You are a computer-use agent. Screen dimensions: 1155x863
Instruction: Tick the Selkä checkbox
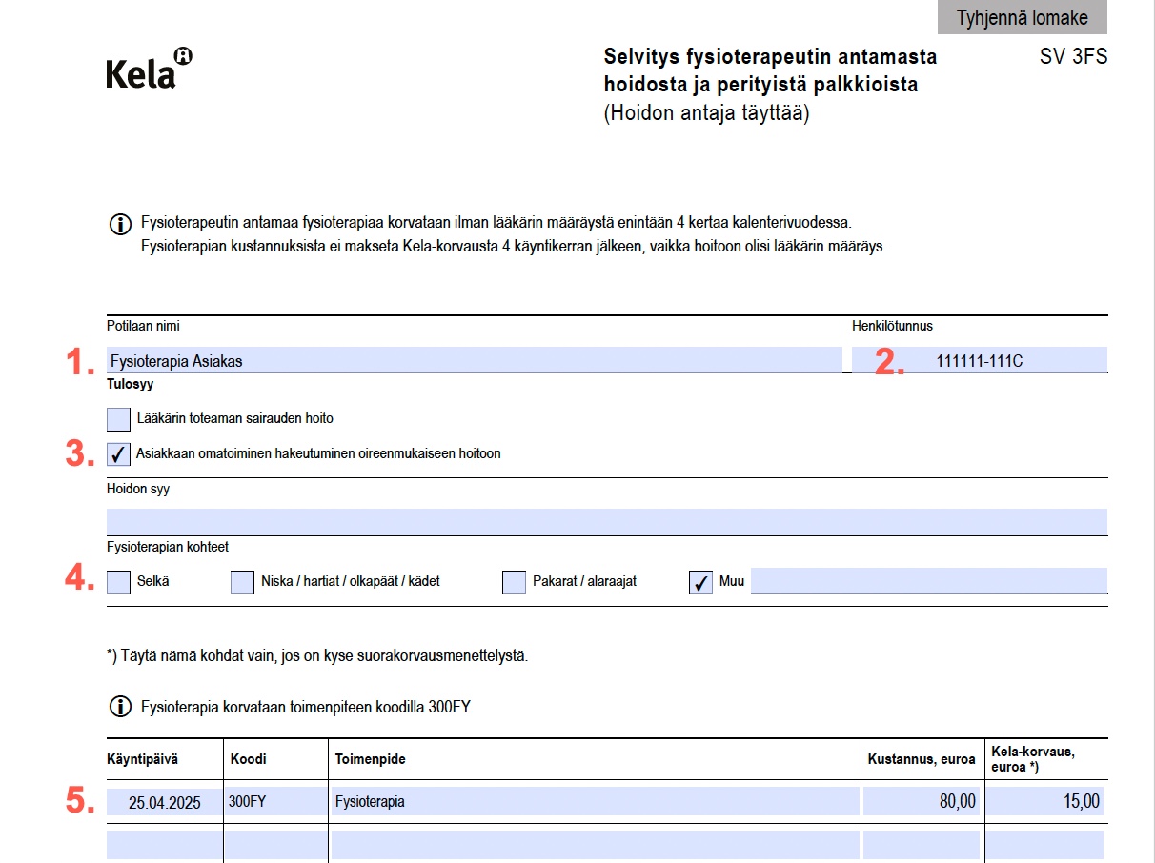point(119,582)
